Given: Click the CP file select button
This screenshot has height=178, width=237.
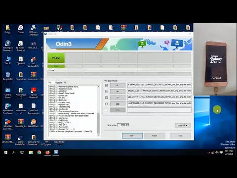Looking at the screenshot, I should [118, 98].
